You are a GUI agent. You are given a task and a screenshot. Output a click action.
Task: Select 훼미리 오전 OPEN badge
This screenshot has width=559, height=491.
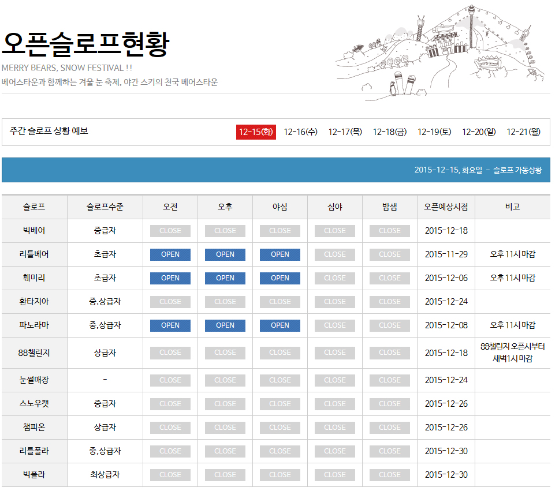(x=170, y=278)
